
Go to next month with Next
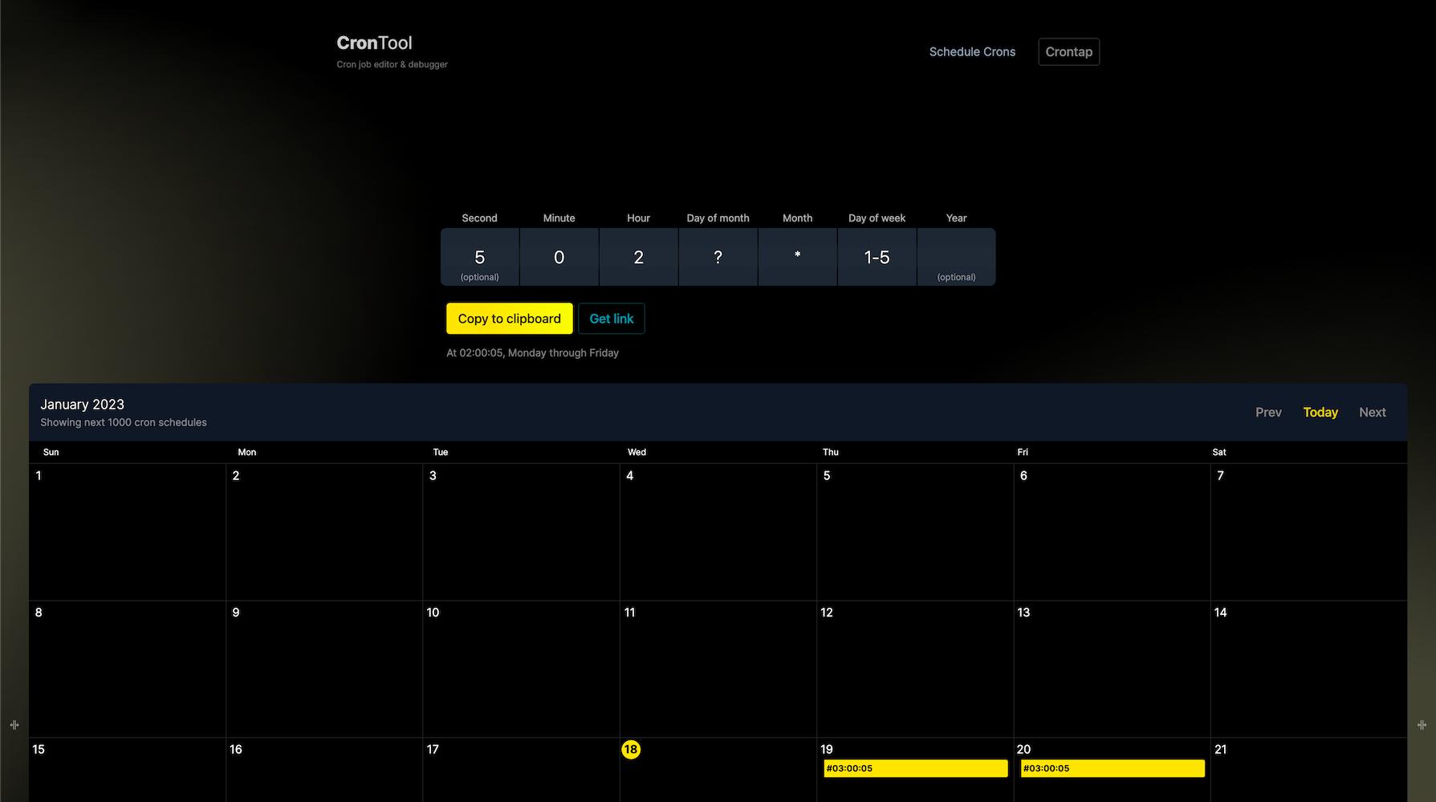[1372, 413]
